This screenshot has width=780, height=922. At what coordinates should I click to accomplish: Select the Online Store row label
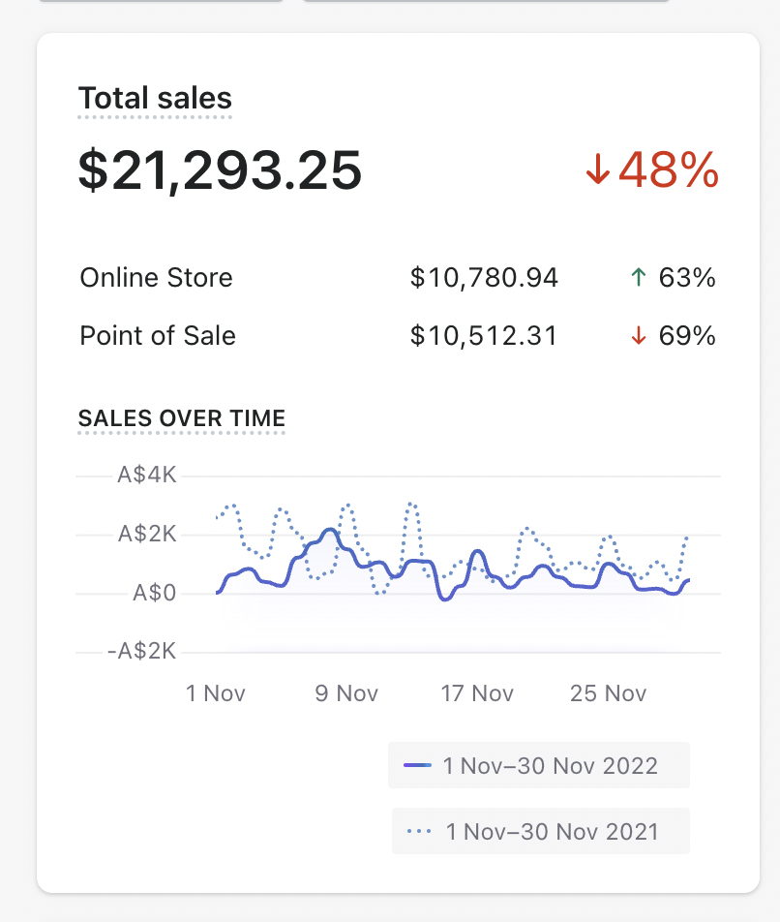[x=156, y=278]
